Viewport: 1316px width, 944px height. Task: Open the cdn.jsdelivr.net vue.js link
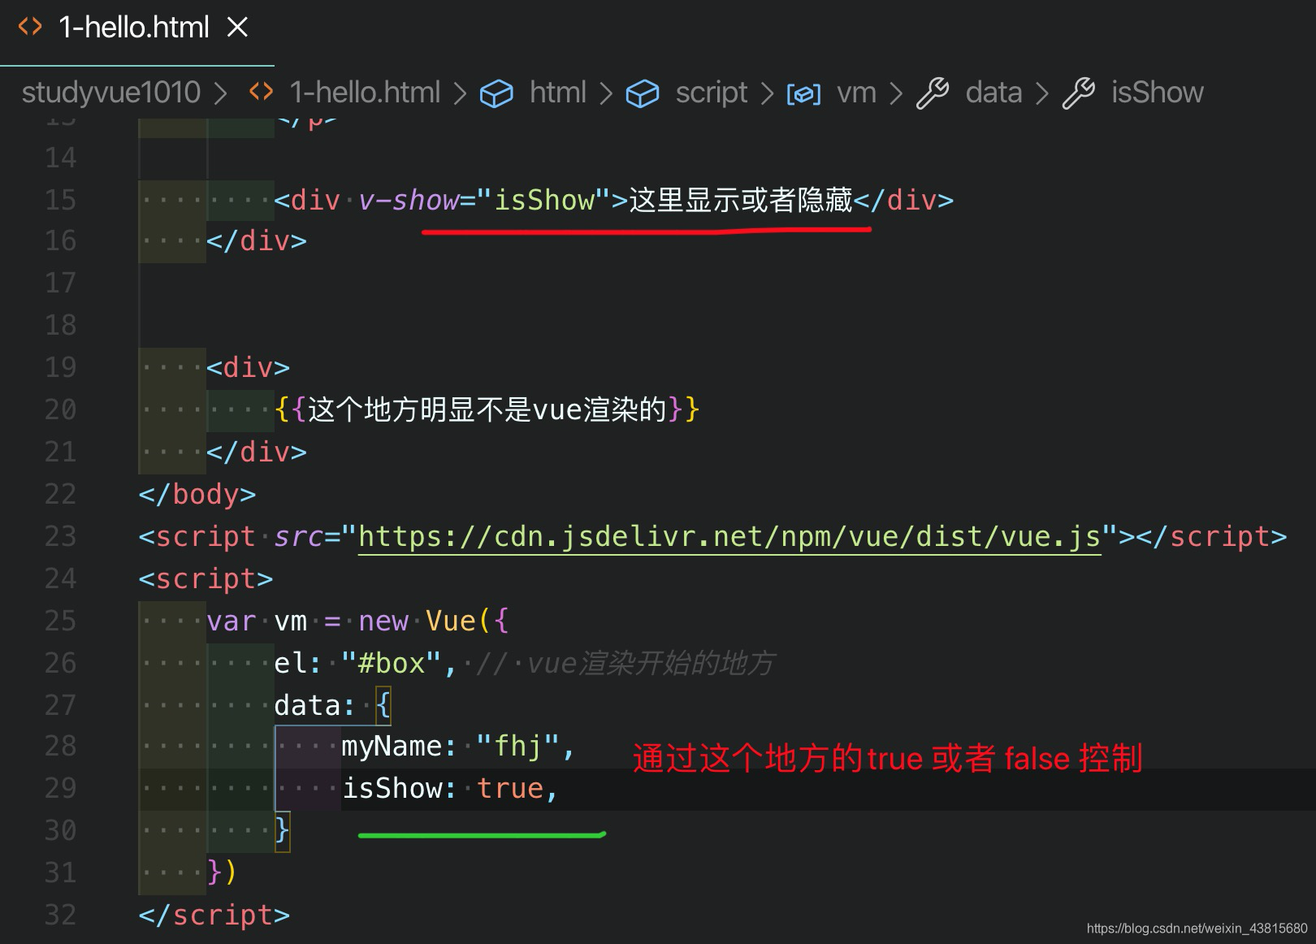(x=729, y=537)
